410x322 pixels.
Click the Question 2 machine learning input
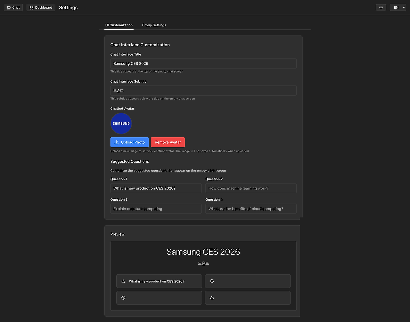251,188
